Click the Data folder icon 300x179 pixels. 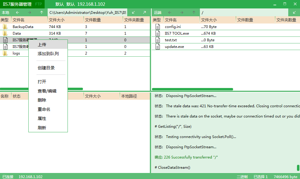[5, 33]
